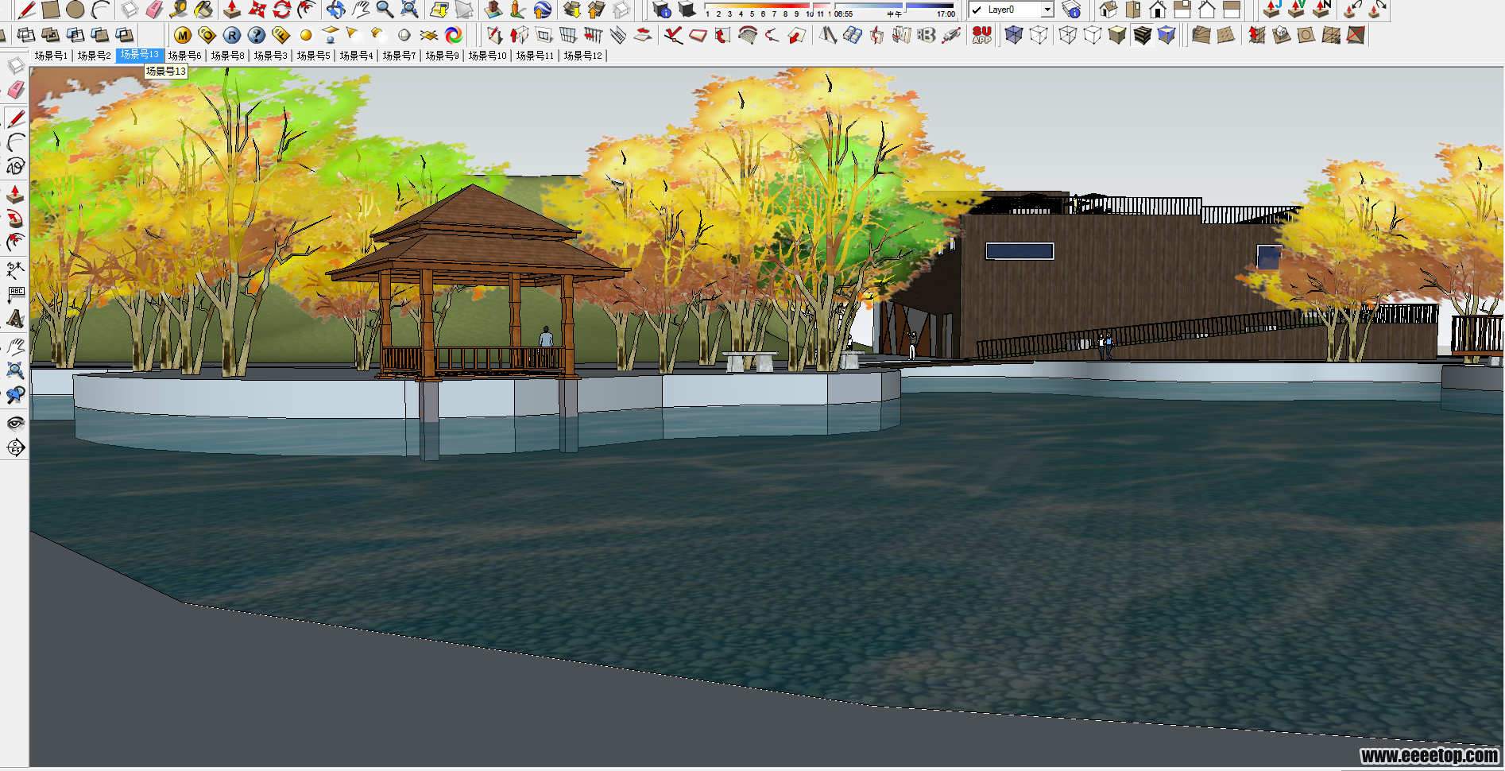Click the Zoom Extents tool in top toolbar
The width and height of the screenshot is (1505, 771).
[409, 10]
